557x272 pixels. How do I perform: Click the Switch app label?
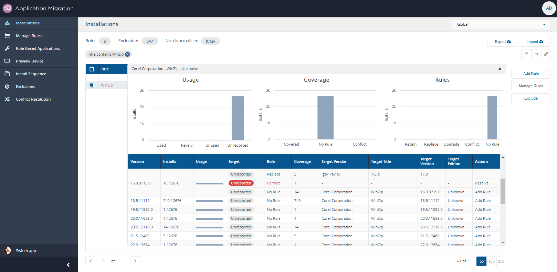pyautogui.click(x=26, y=251)
